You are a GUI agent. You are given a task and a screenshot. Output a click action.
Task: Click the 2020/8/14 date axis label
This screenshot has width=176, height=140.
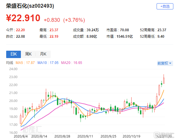point(39,136)
